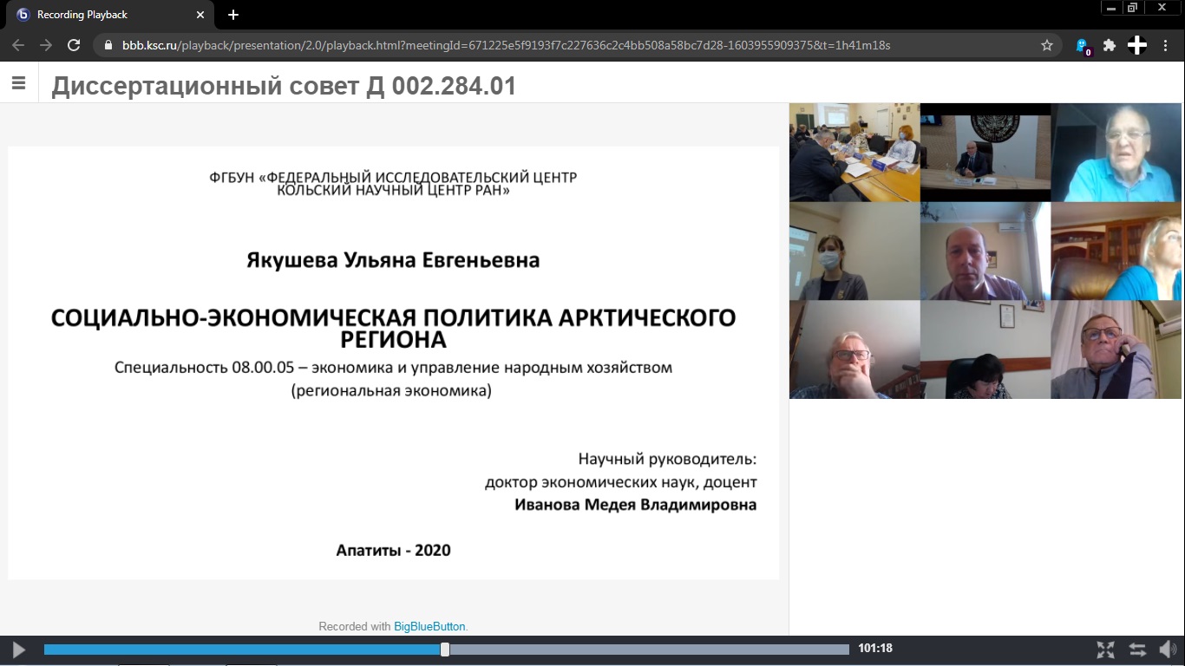Toggle fullscreen for the presentation playback
1185x666 pixels.
coord(1105,650)
